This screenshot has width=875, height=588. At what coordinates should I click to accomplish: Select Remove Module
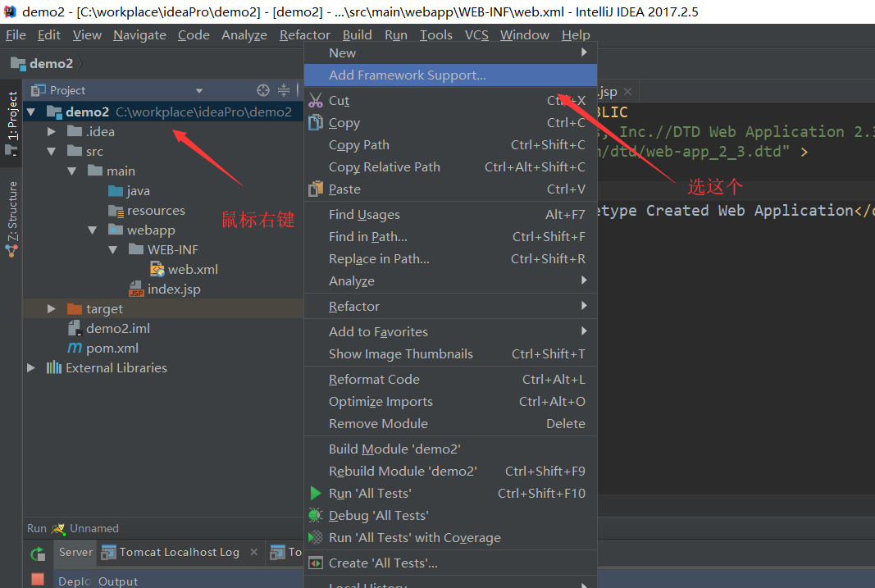pos(450,423)
